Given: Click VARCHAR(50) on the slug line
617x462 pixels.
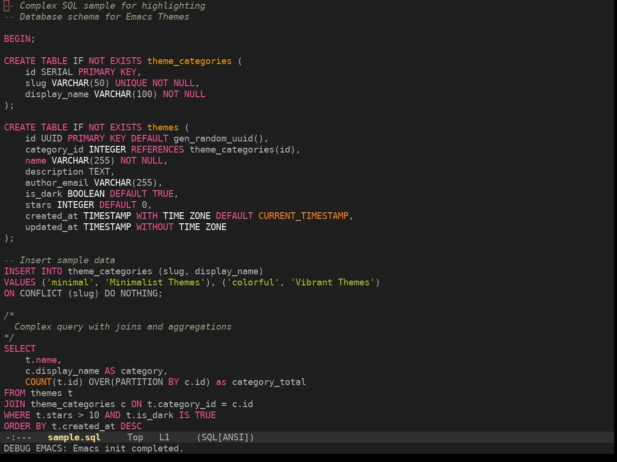Looking at the screenshot, I should [80, 83].
